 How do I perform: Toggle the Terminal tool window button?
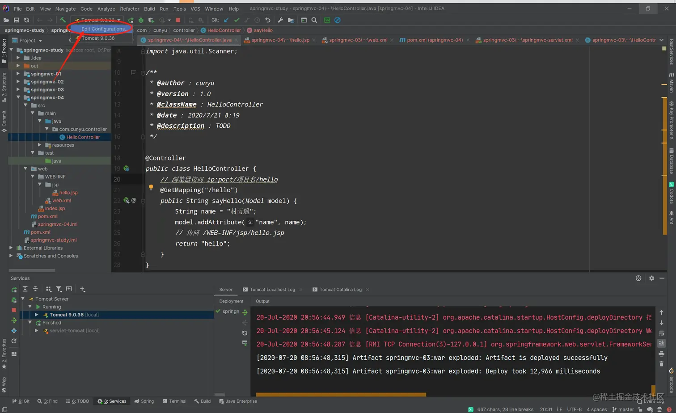pyautogui.click(x=174, y=401)
